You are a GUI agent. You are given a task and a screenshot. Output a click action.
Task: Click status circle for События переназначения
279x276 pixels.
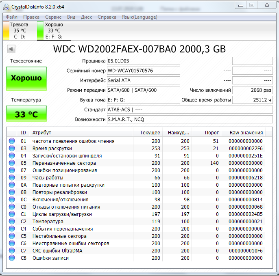coord(12,229)
